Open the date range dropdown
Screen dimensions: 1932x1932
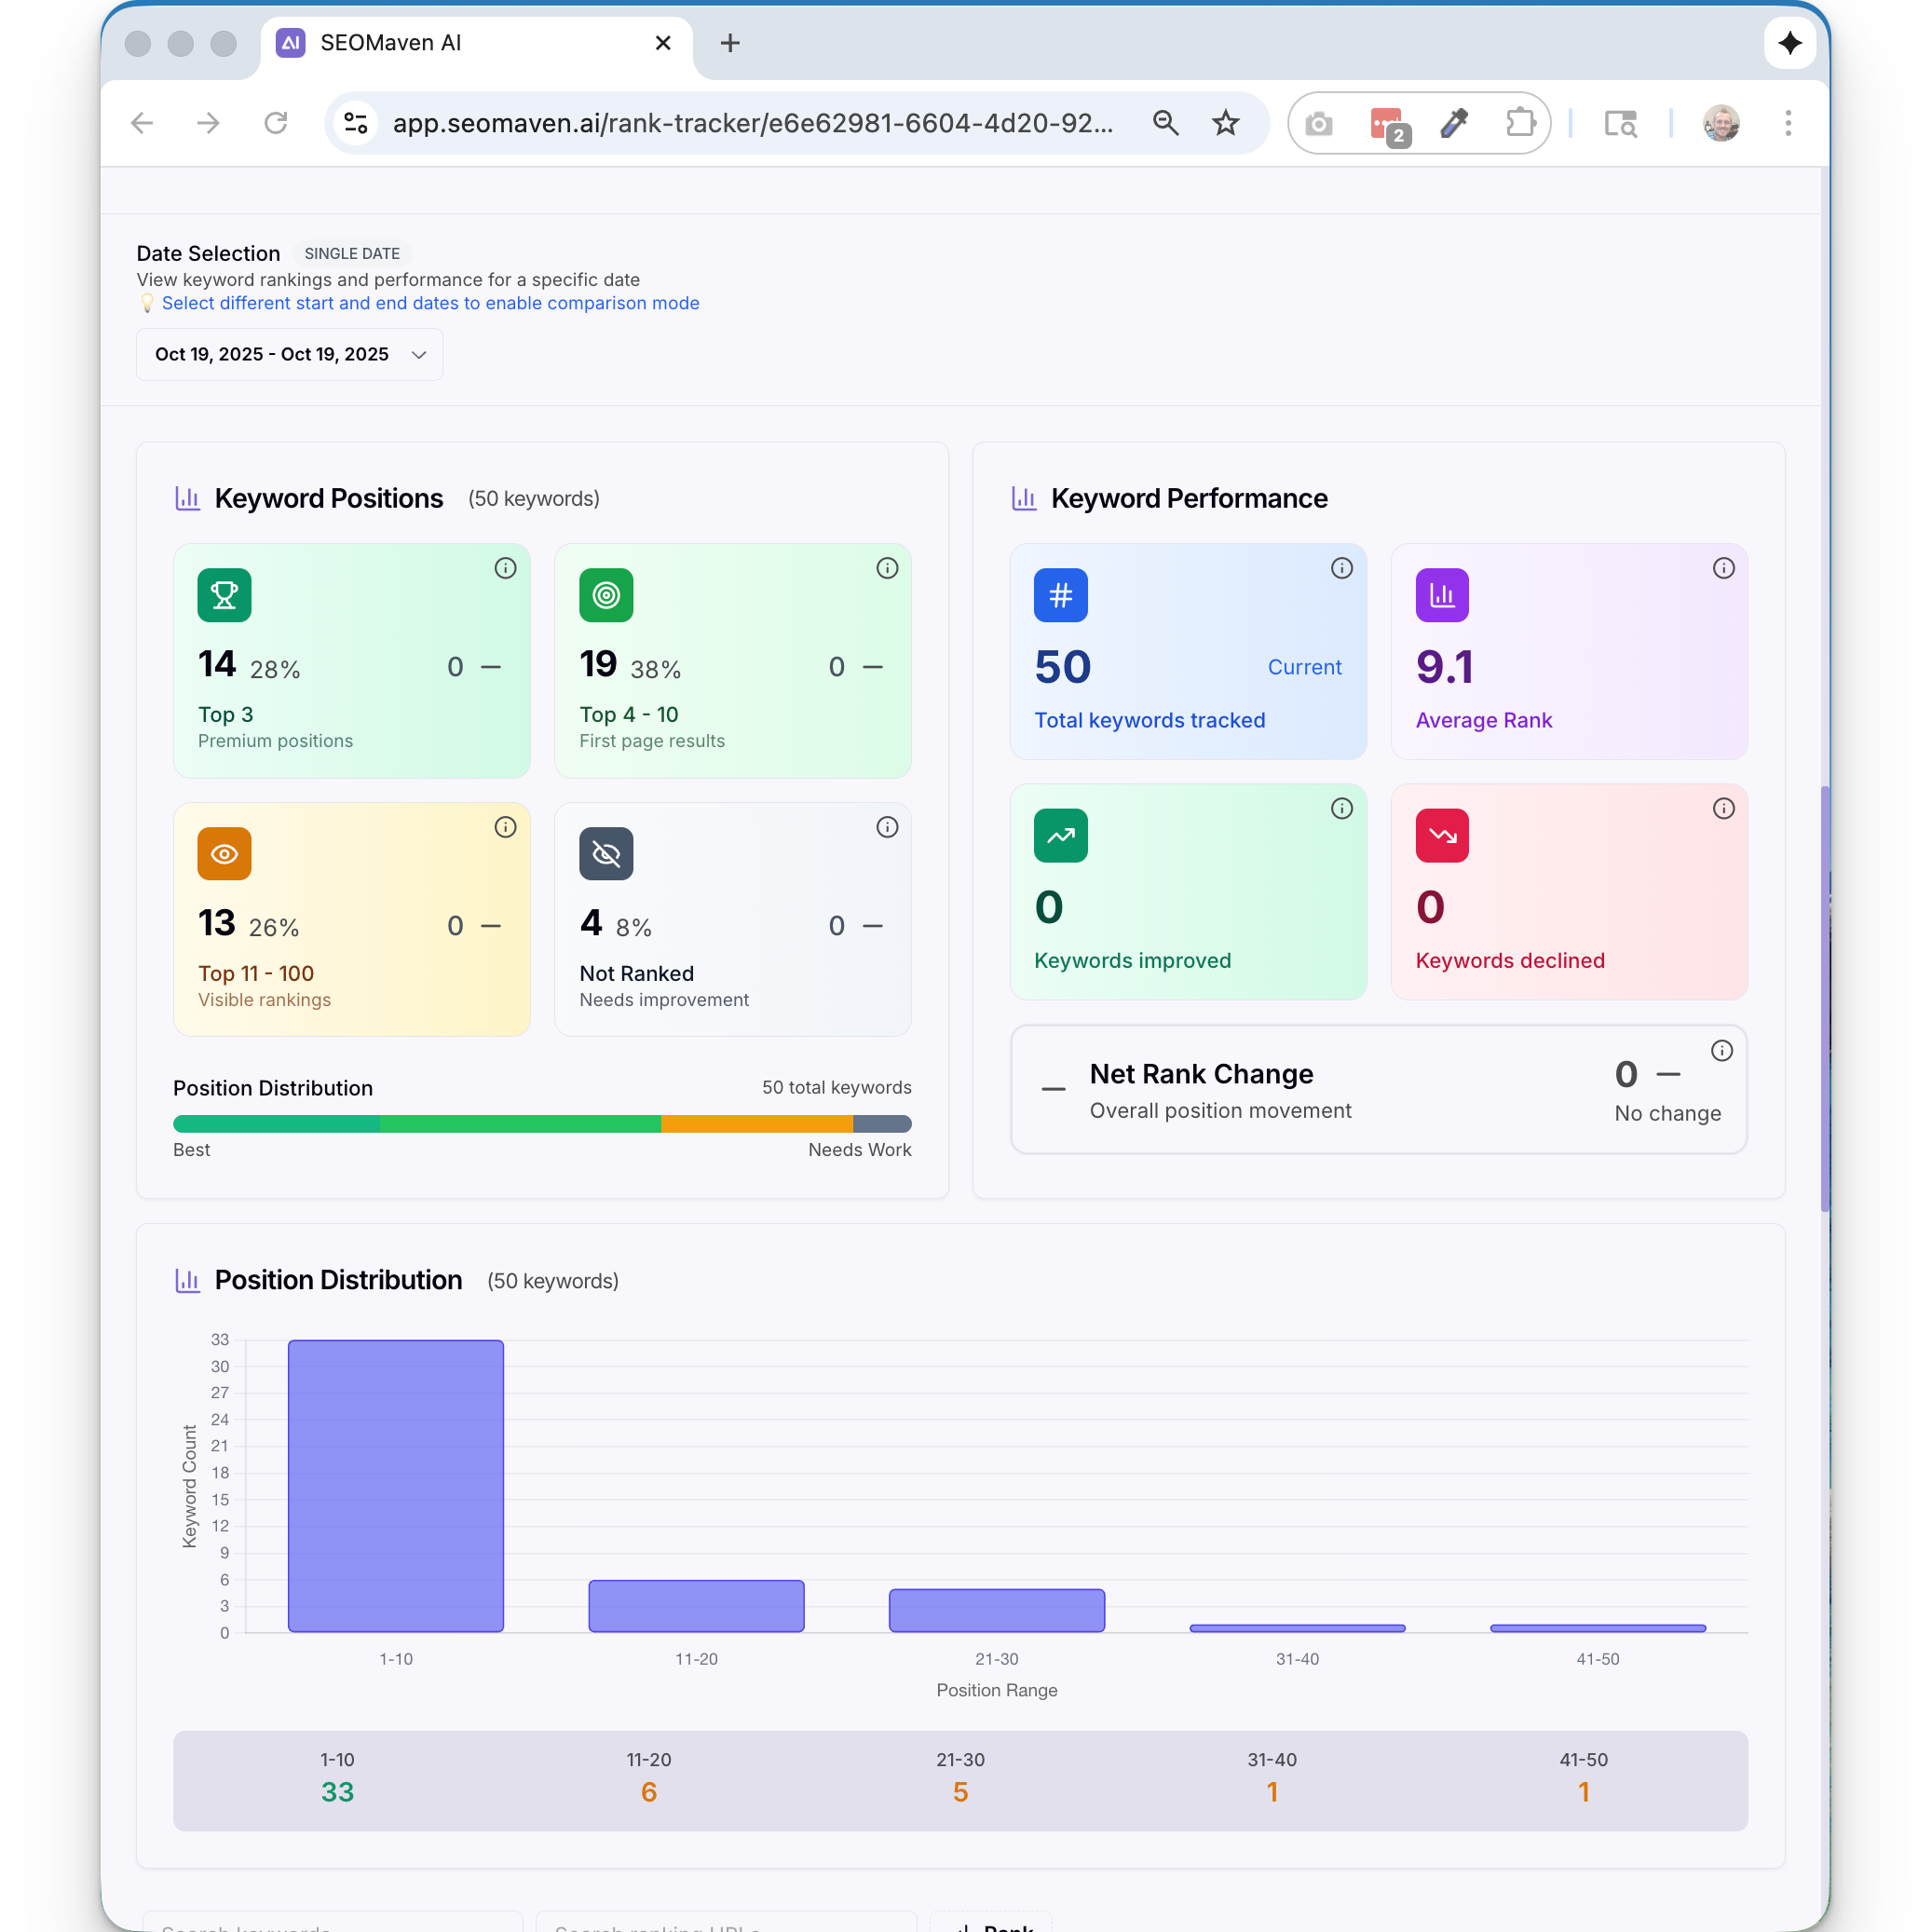coord(289,354)
